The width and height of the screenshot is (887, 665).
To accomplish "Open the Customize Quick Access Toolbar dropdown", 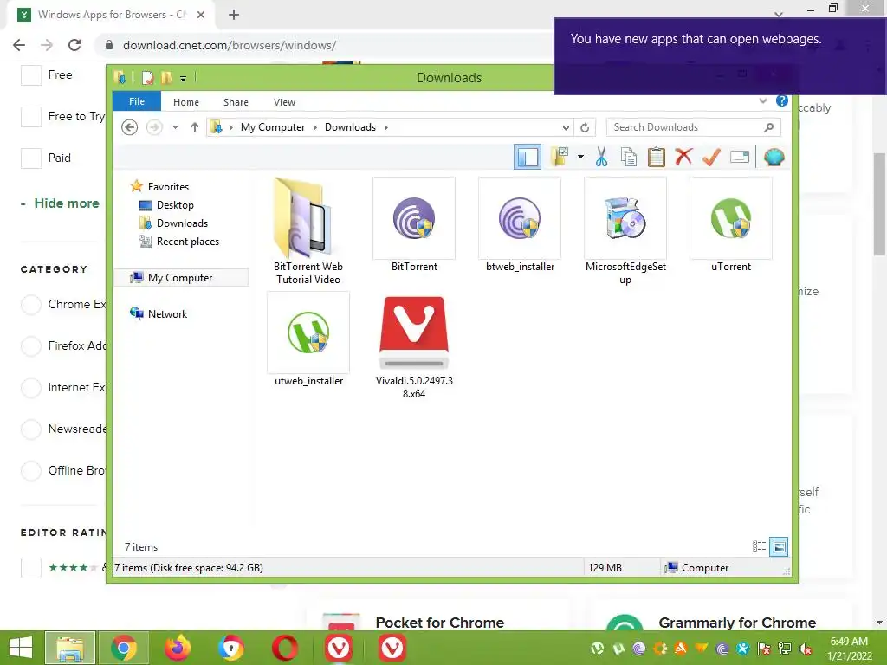I will [184, 79].
